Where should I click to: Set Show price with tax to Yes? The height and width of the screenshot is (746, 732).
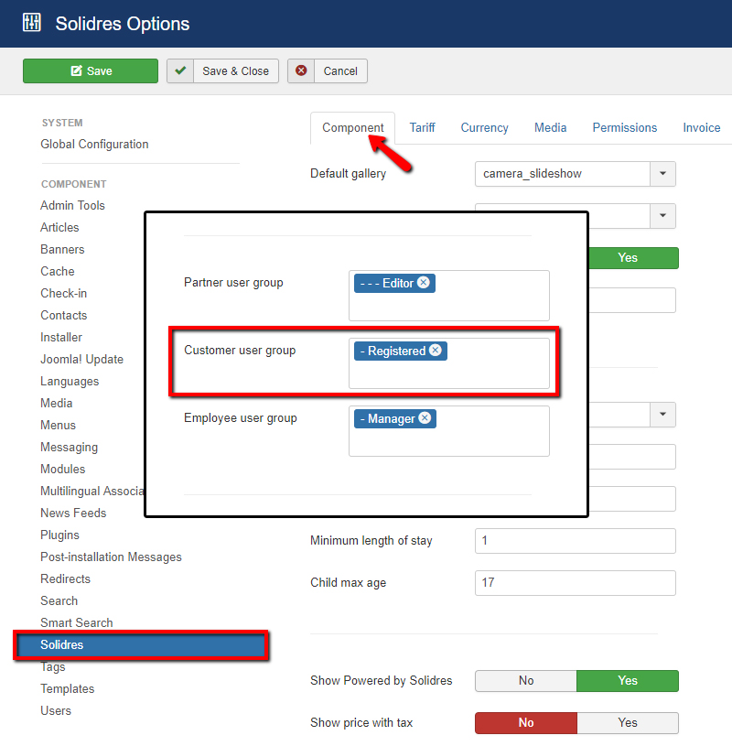coord(628,723)
